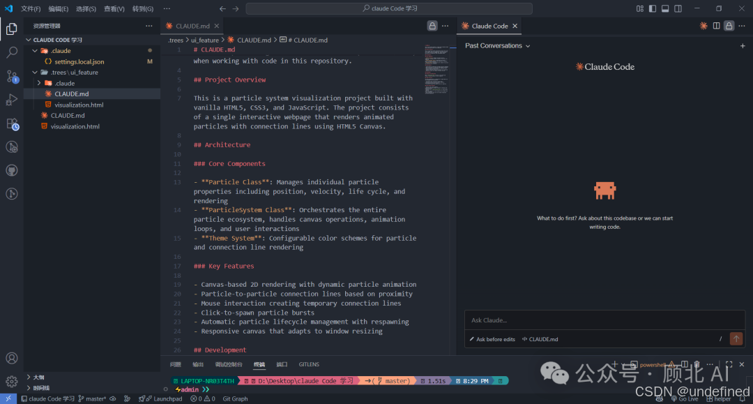Click the CLAUDE.md context chip in Claude input
This screenshot has width=753, height=404.
[540, 339]
